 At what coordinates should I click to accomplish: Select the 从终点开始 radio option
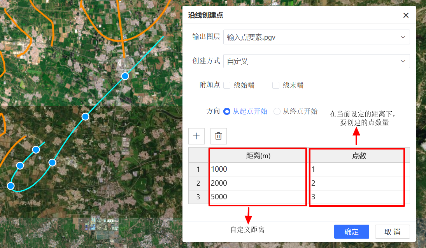pos(277,111)
